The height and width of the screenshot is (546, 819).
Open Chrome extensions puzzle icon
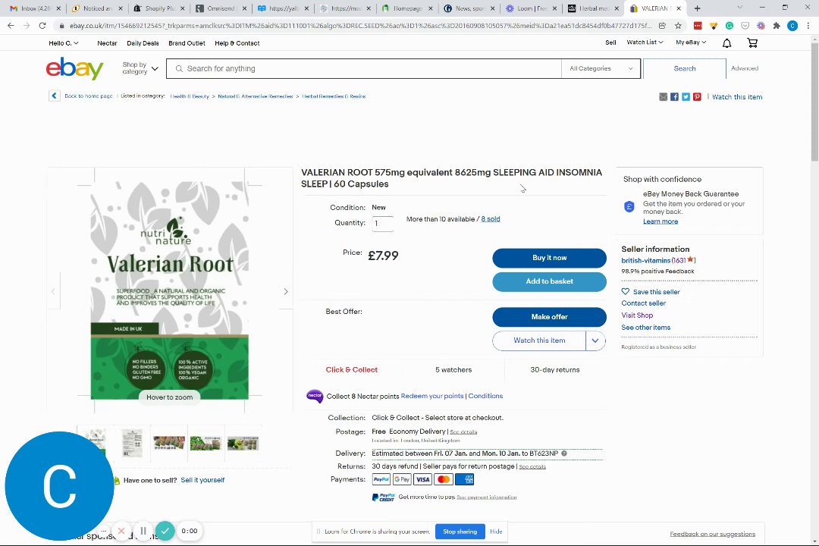pyautogui.click(x=777, y=26)
